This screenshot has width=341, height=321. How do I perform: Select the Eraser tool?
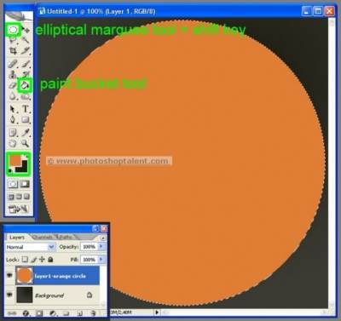(x=13, y=85)
